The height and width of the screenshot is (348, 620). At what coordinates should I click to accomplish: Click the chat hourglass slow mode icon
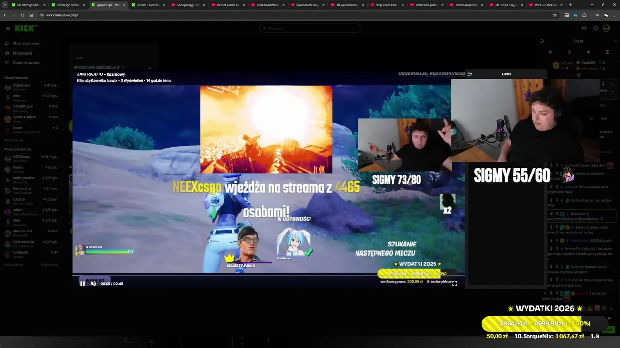(607, 52)
